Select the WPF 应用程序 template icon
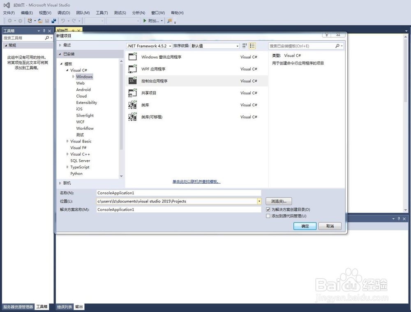 tap(133, 69)
